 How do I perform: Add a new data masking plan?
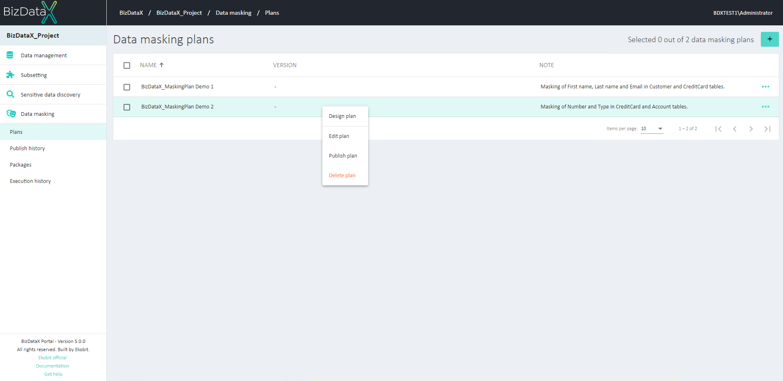pyautogui.click(x=769, y=39)
